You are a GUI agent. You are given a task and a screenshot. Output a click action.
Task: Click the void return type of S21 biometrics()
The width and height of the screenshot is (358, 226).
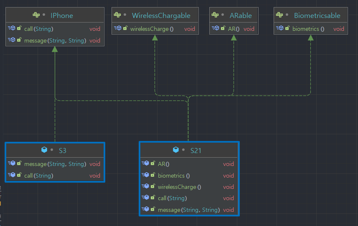tap(229, 176)
